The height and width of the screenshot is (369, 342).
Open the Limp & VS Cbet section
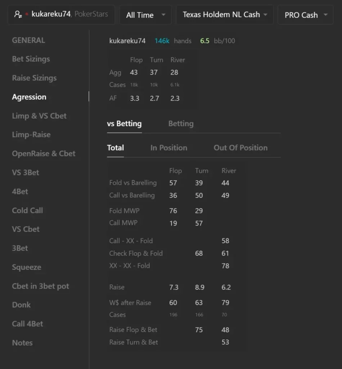(39, 116)
